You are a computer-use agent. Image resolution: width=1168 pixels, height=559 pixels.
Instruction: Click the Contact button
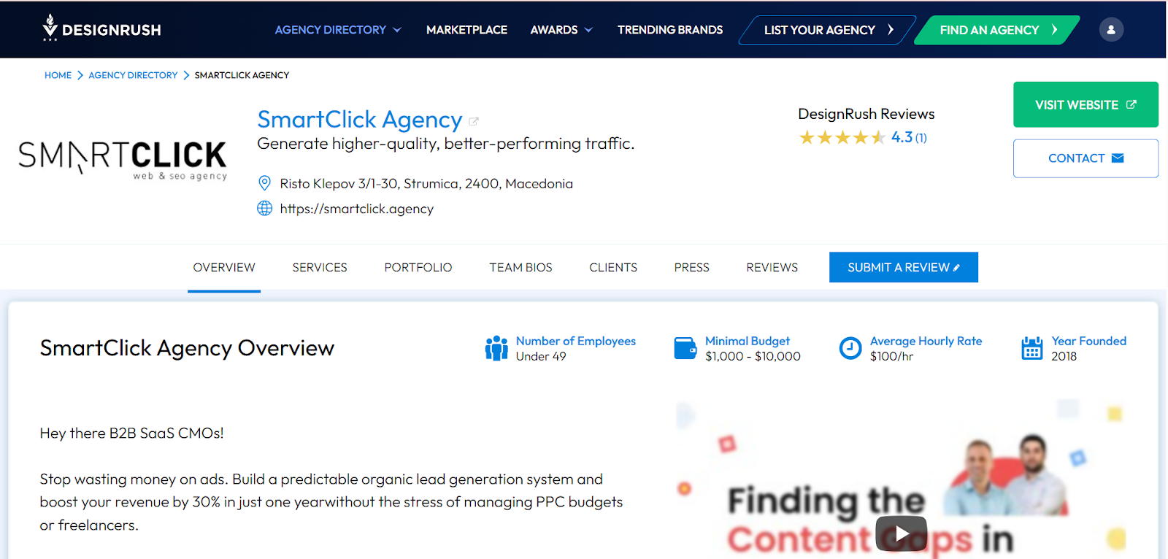coord(1086,158)
